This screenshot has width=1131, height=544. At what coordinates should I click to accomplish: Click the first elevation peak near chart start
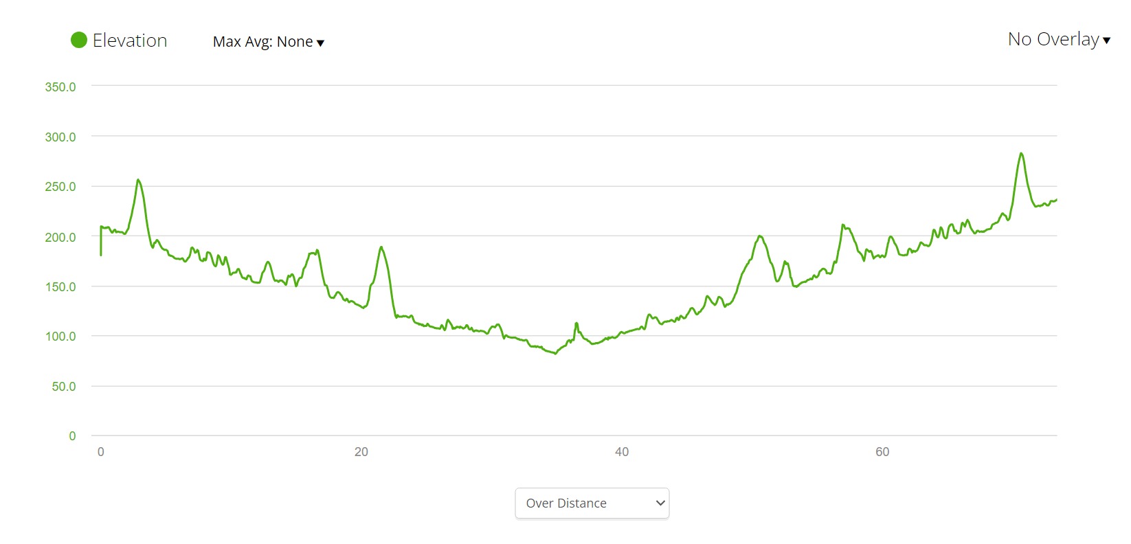coord(138,181)
